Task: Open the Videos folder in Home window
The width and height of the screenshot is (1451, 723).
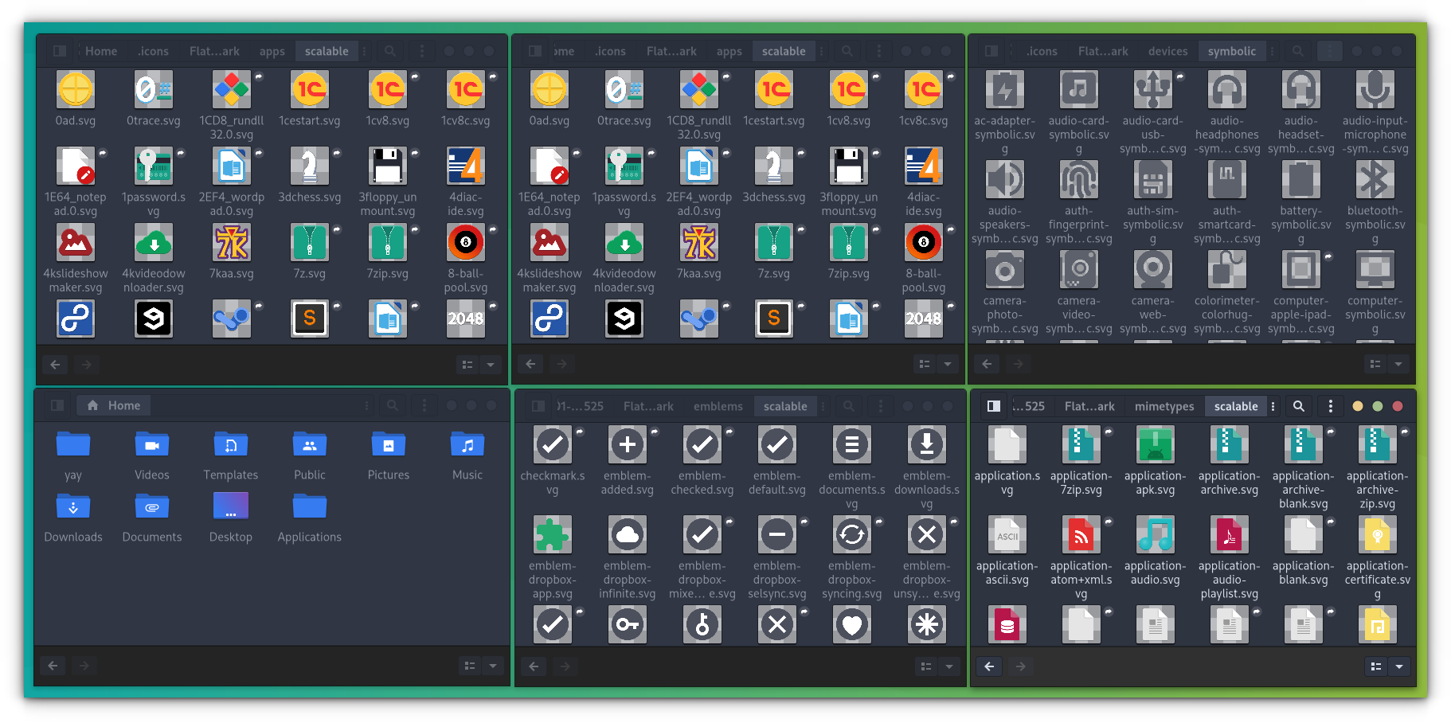Action: (152, 445)
